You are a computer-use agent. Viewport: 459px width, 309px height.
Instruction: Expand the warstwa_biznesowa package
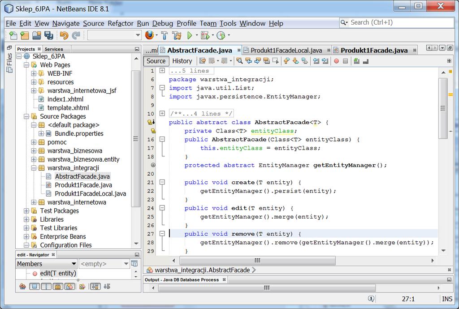pos(34,151)
